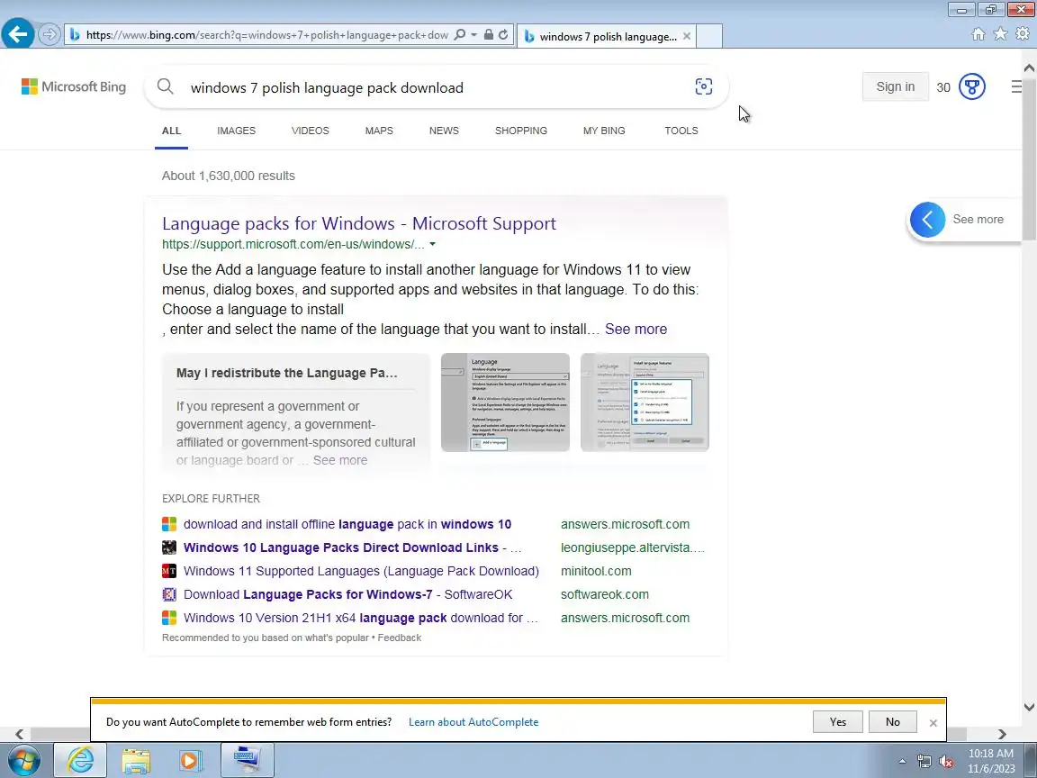Open the TOOLS filter option
1037x778 pixels.
[681, 131]
